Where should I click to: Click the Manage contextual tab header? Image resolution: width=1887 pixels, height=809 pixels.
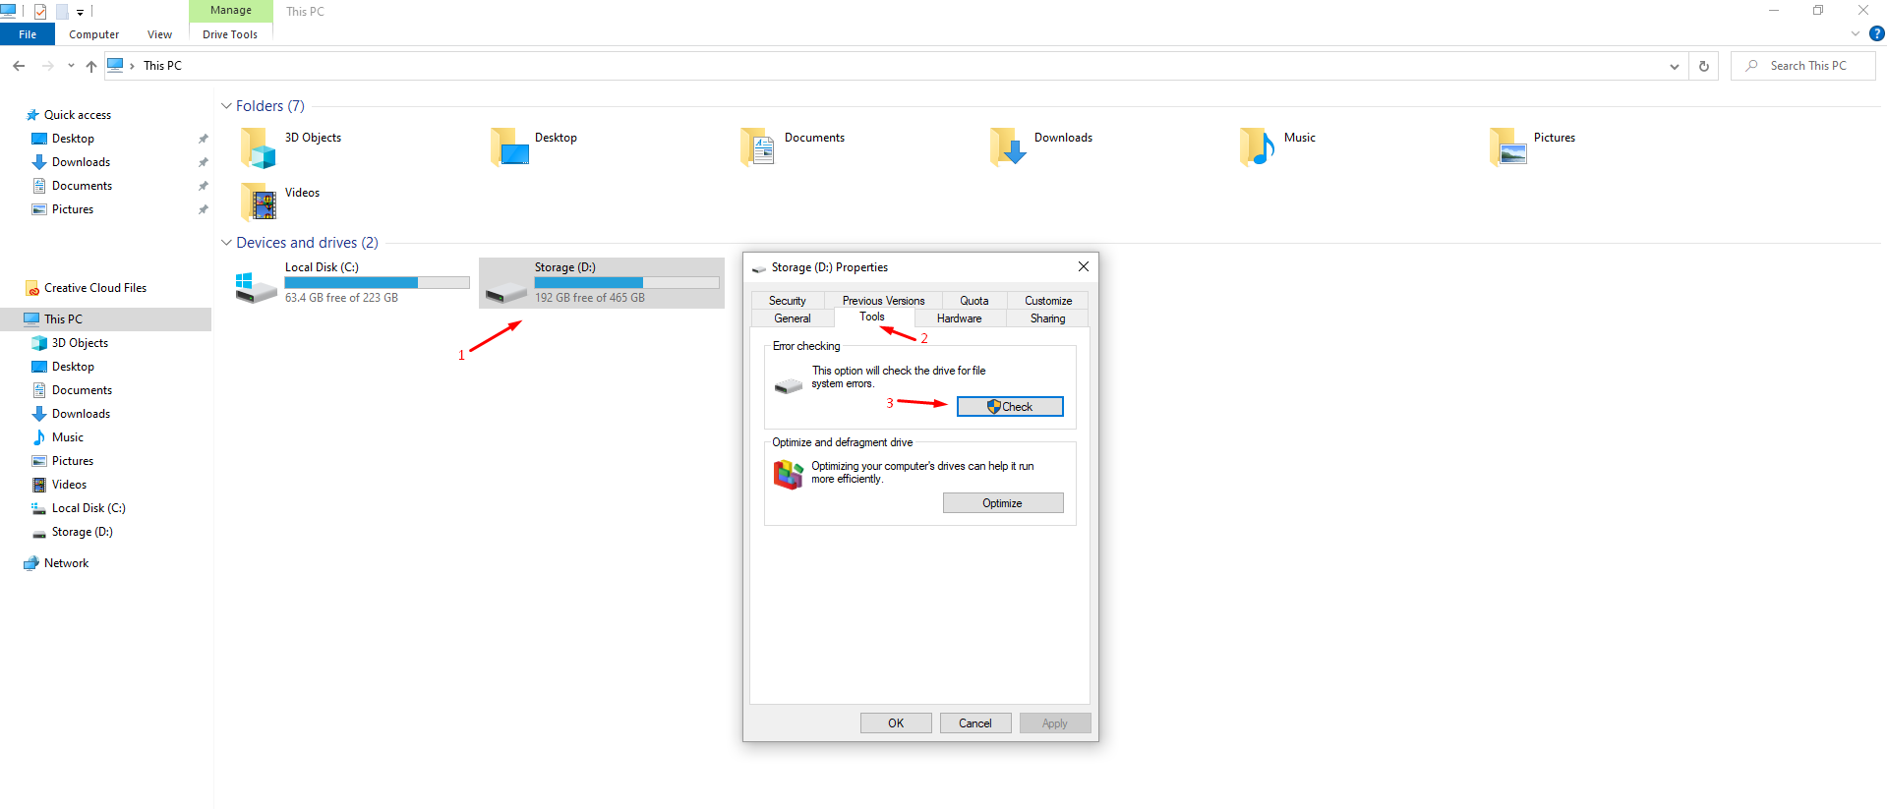click(230, 11)
